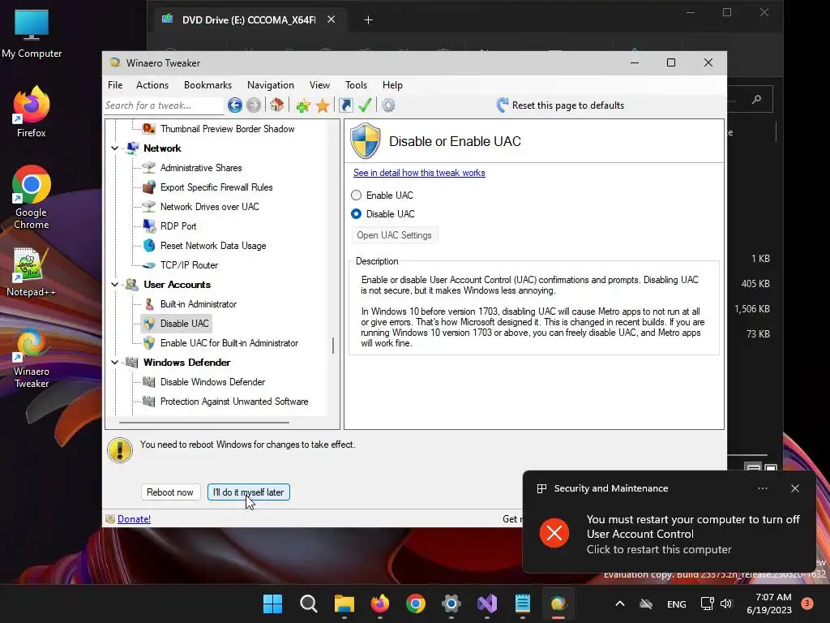Select the Enable UAC radio button
The image size is (830, 623).
click(x=357, y=195)
